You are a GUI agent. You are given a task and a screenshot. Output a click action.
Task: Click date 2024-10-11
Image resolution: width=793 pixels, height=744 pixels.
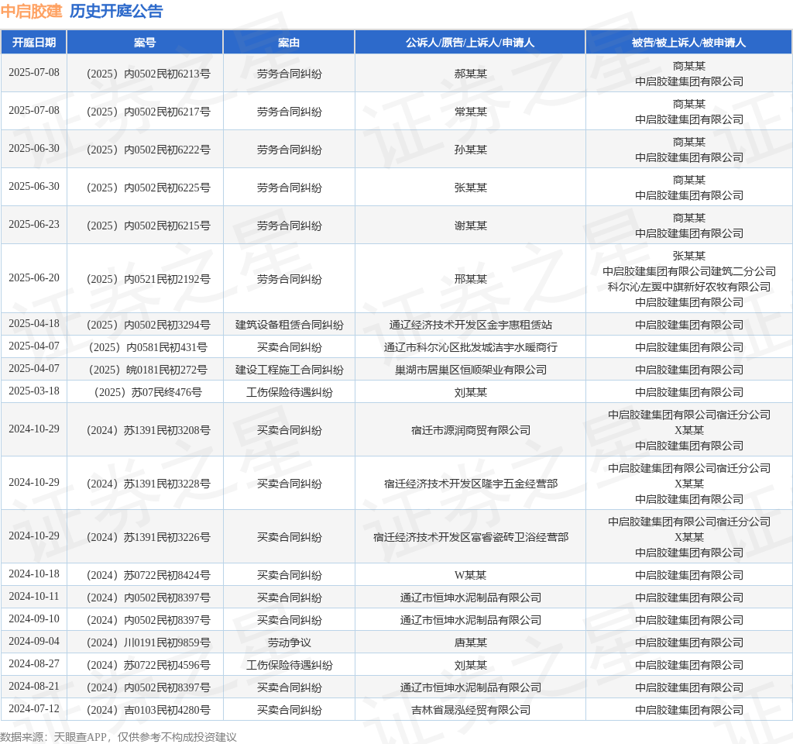[x=34, y=596]
